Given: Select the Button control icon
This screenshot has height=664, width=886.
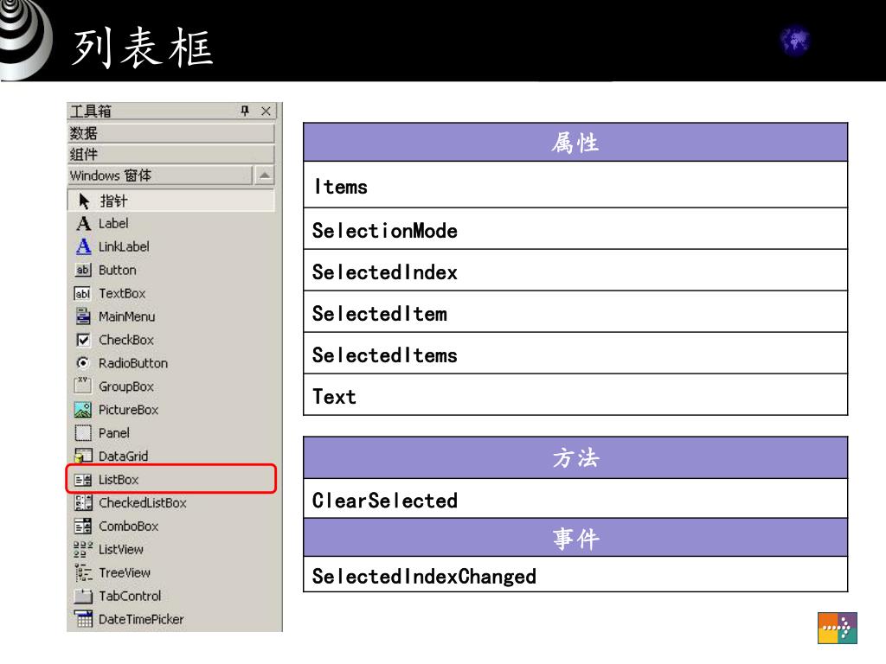Looking at the screenshot, I should point(83,270).
